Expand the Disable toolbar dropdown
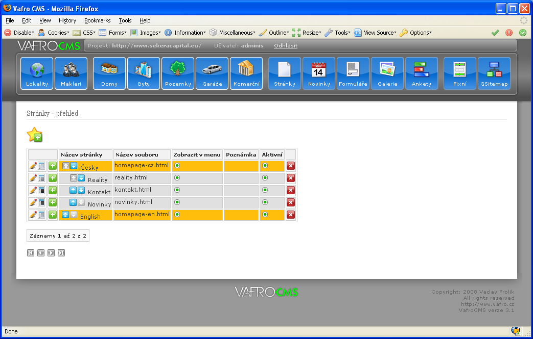533x339 pixels. tap(19, 33)
